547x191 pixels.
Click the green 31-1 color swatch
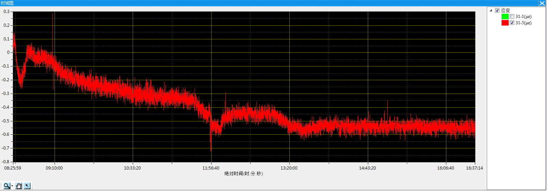point(505,17)
